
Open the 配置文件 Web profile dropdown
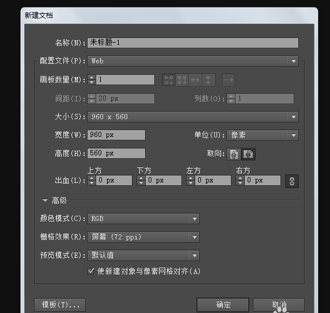(x=193, y=61)
